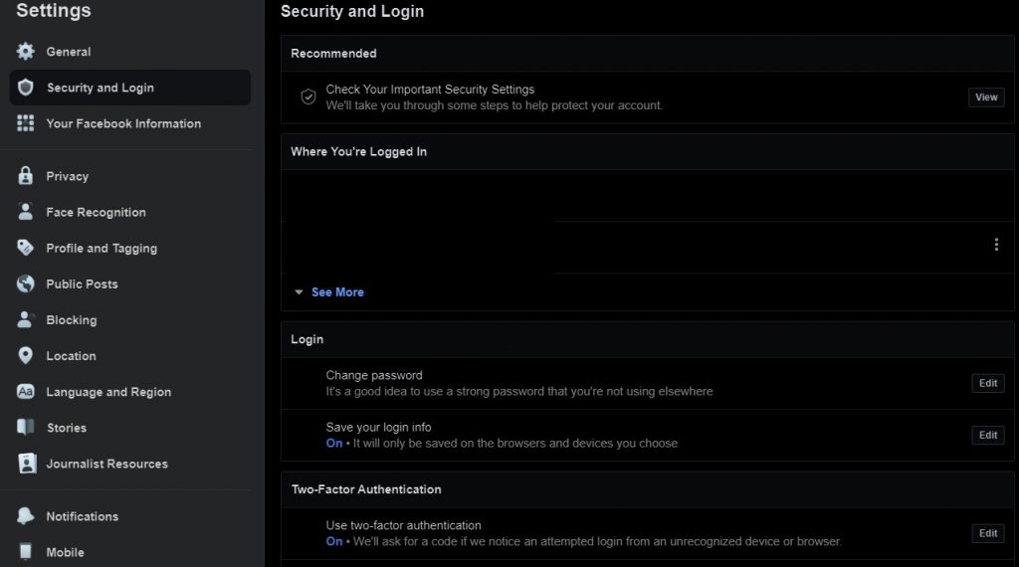Viewport: 1019px width, 567px height.
Task: Expand See More logged-in devices
Action: [x=337, y=292]
